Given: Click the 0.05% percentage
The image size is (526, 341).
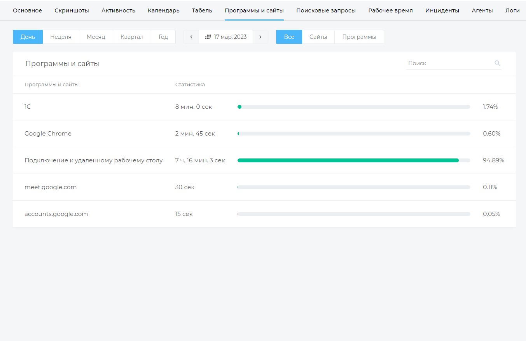Looking at the screenshot, I should [491, 214].
